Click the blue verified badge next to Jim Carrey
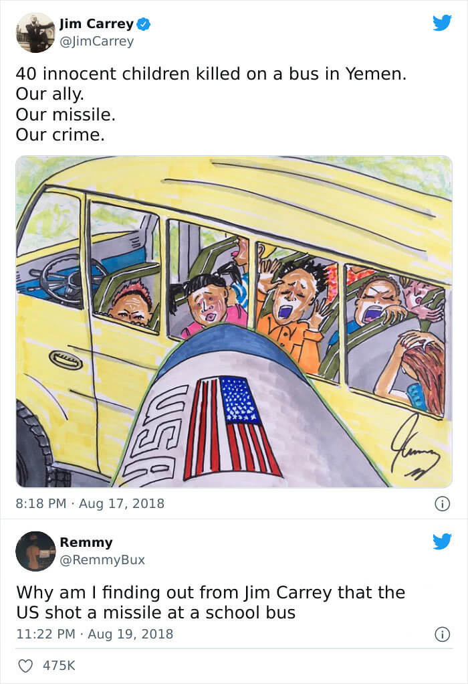The width and height of the screenshot is (468, 684). point(144,24)
